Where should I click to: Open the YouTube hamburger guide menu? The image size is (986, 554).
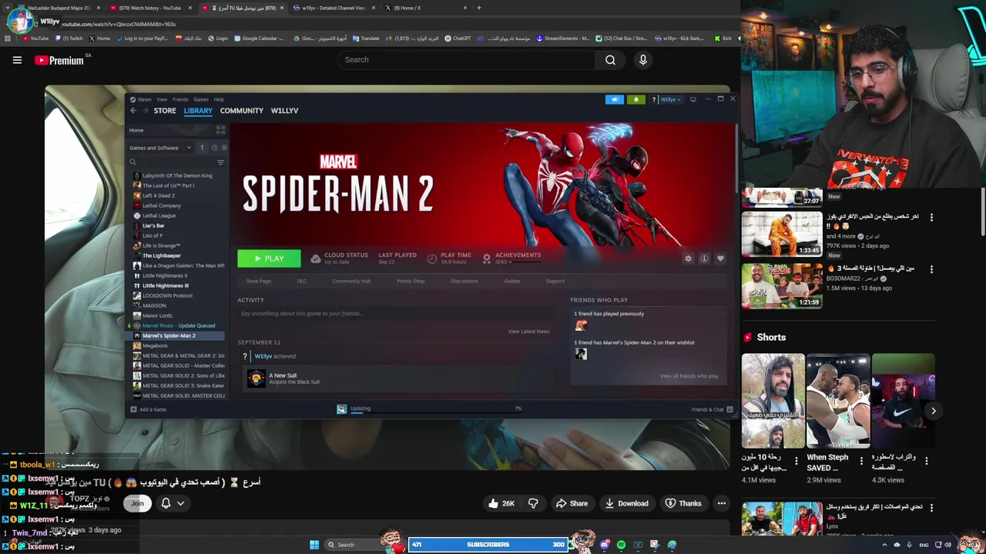pos(17,60)
